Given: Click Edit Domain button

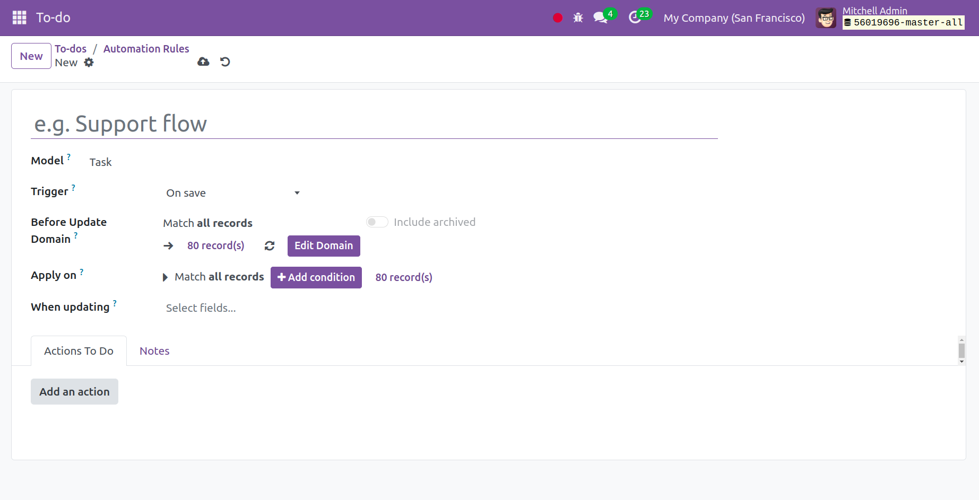Looking at the screenshot, I should (x=324, y=246).
